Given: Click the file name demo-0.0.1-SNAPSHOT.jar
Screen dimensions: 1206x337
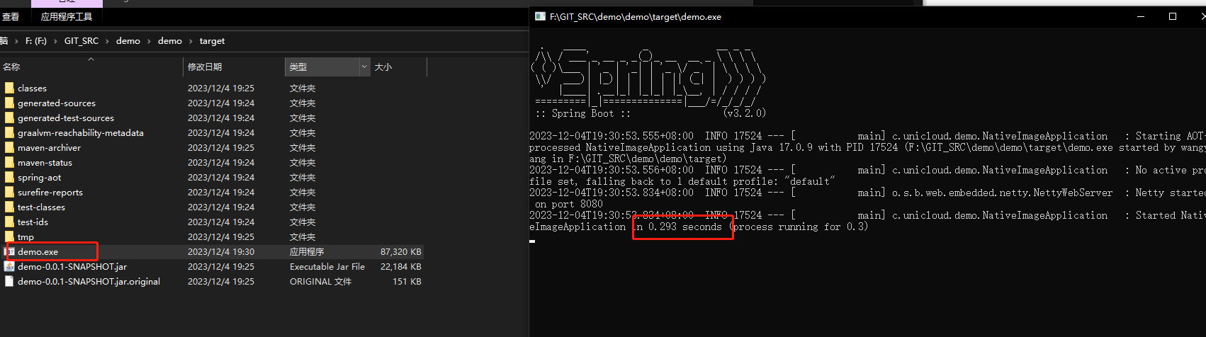Looking at the screenshot, I should click(x=72, y=267).
